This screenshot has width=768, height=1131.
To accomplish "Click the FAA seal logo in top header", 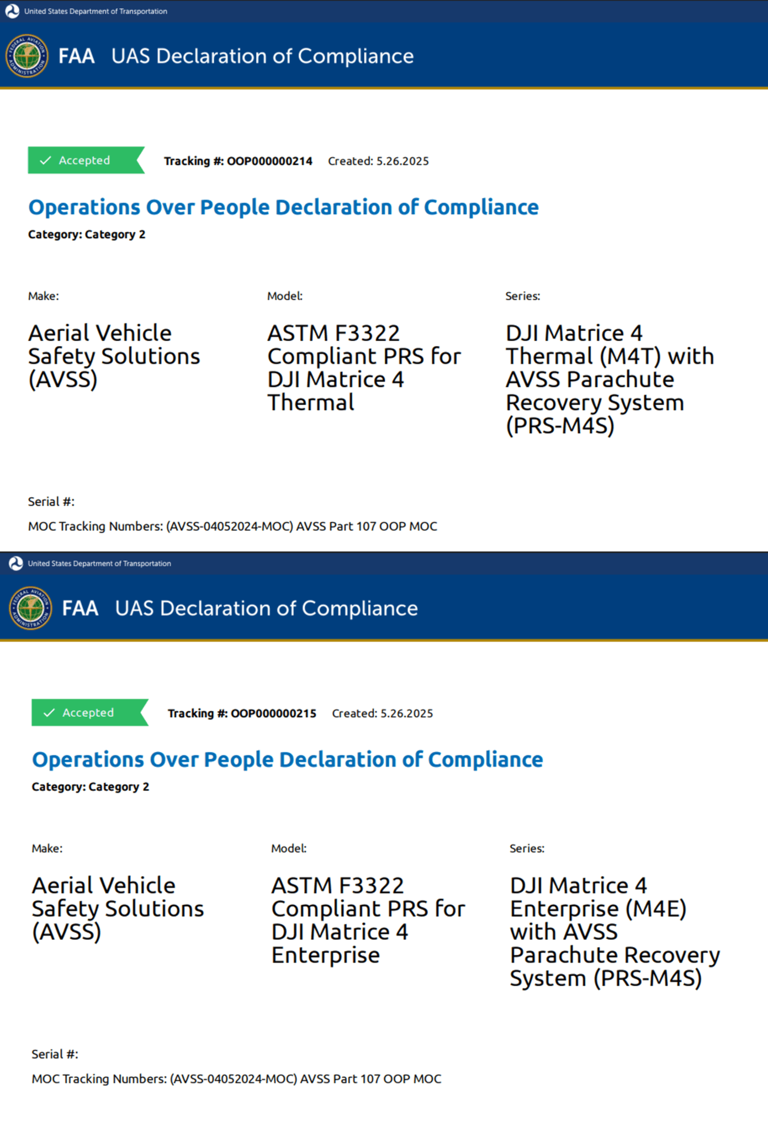I will (x=27, y=56).
